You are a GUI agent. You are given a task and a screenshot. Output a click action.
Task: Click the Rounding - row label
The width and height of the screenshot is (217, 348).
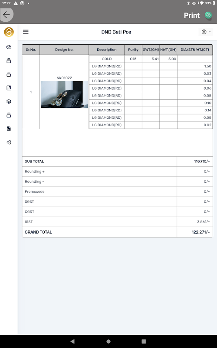point(34,181)
